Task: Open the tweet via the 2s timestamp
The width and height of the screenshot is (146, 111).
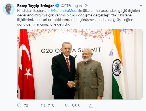Action: [86, 6]
